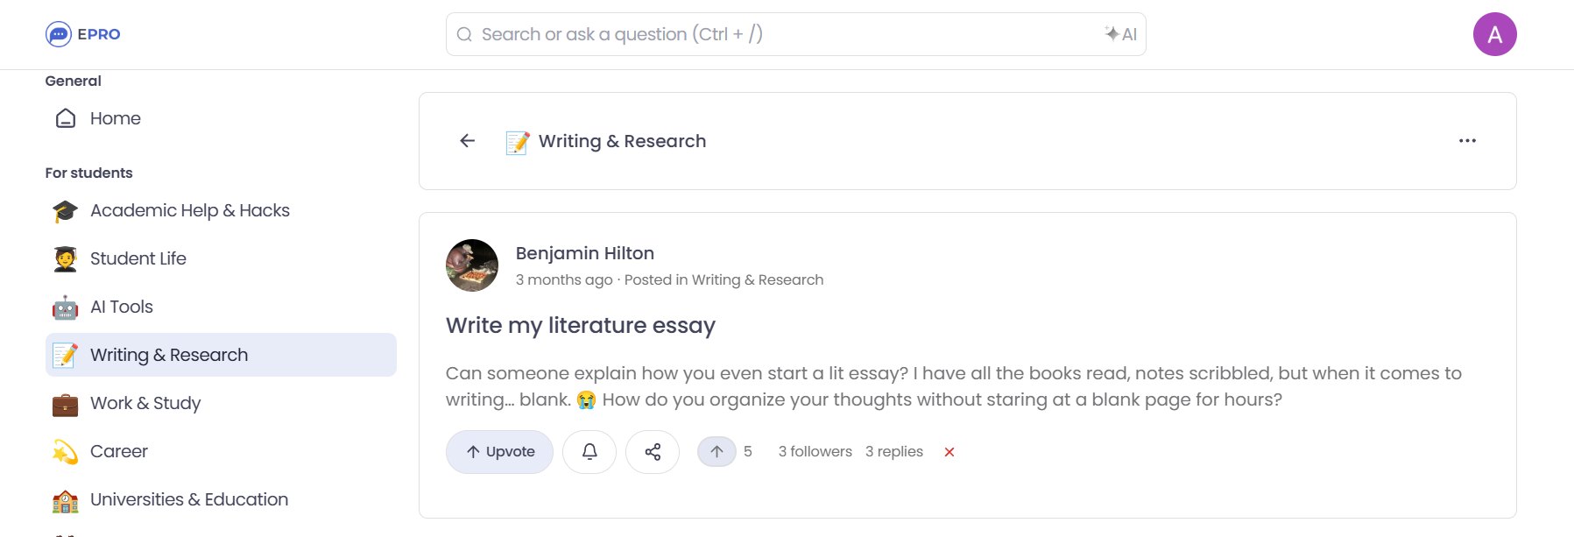Click the Student Life icon in sidebar

coord(64,258)
